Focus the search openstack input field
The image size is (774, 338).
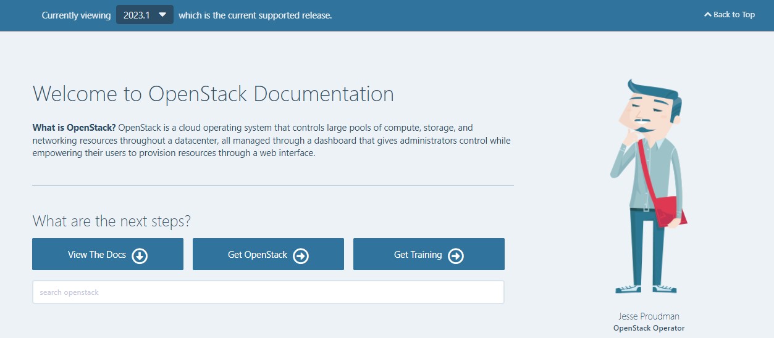coord(268,292)
